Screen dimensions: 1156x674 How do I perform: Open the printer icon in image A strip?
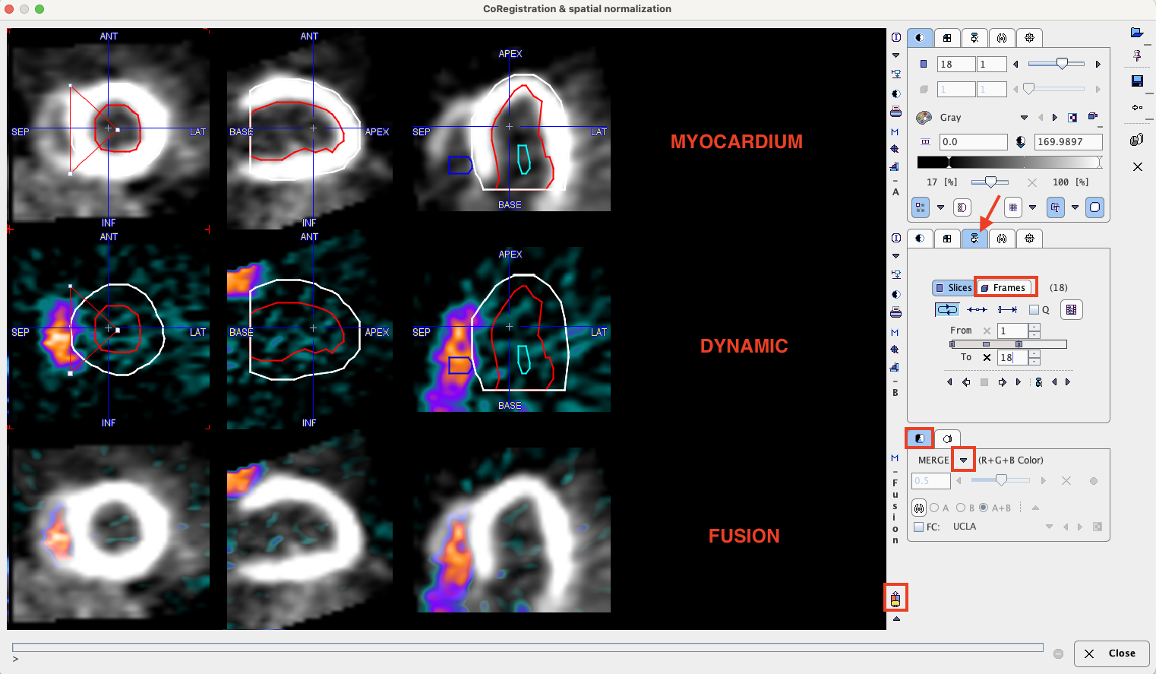[896, 112]
